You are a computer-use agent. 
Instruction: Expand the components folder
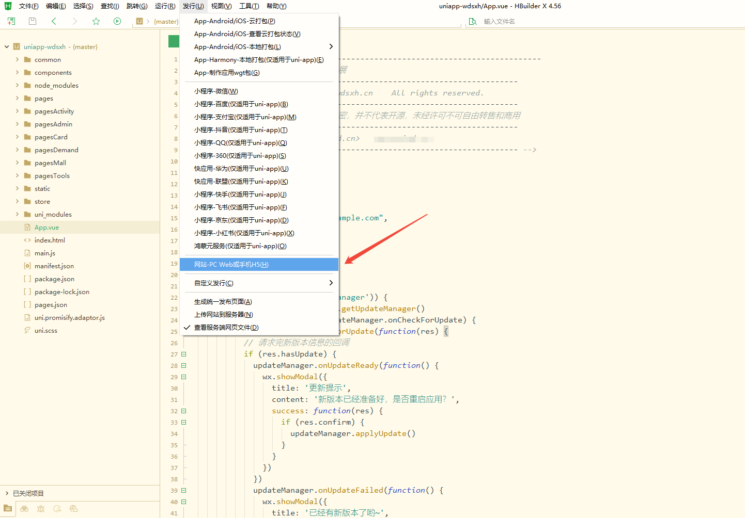click(17, 72)
